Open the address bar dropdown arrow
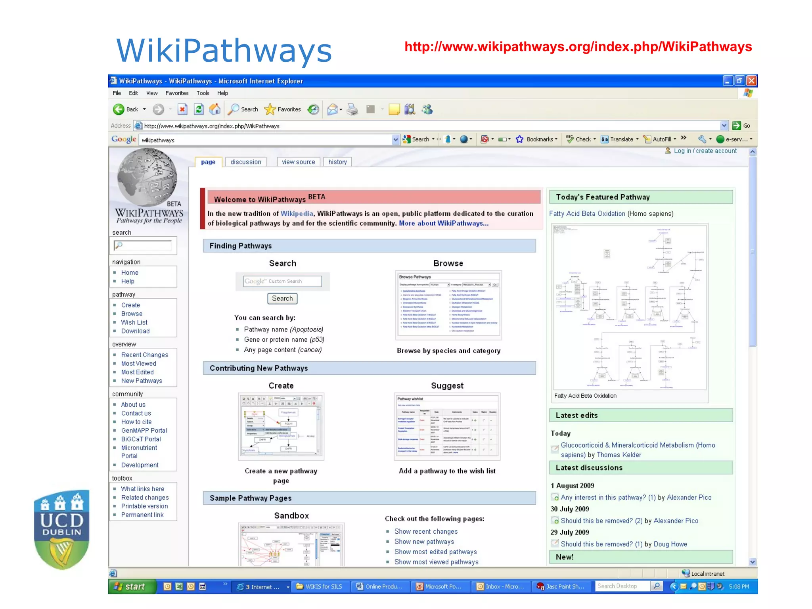812x609 pixels. click(x=724, y=126)
